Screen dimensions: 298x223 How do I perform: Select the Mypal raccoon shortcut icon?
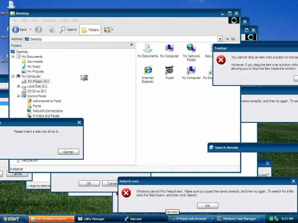pyautogui.click(x=169, y=72)
